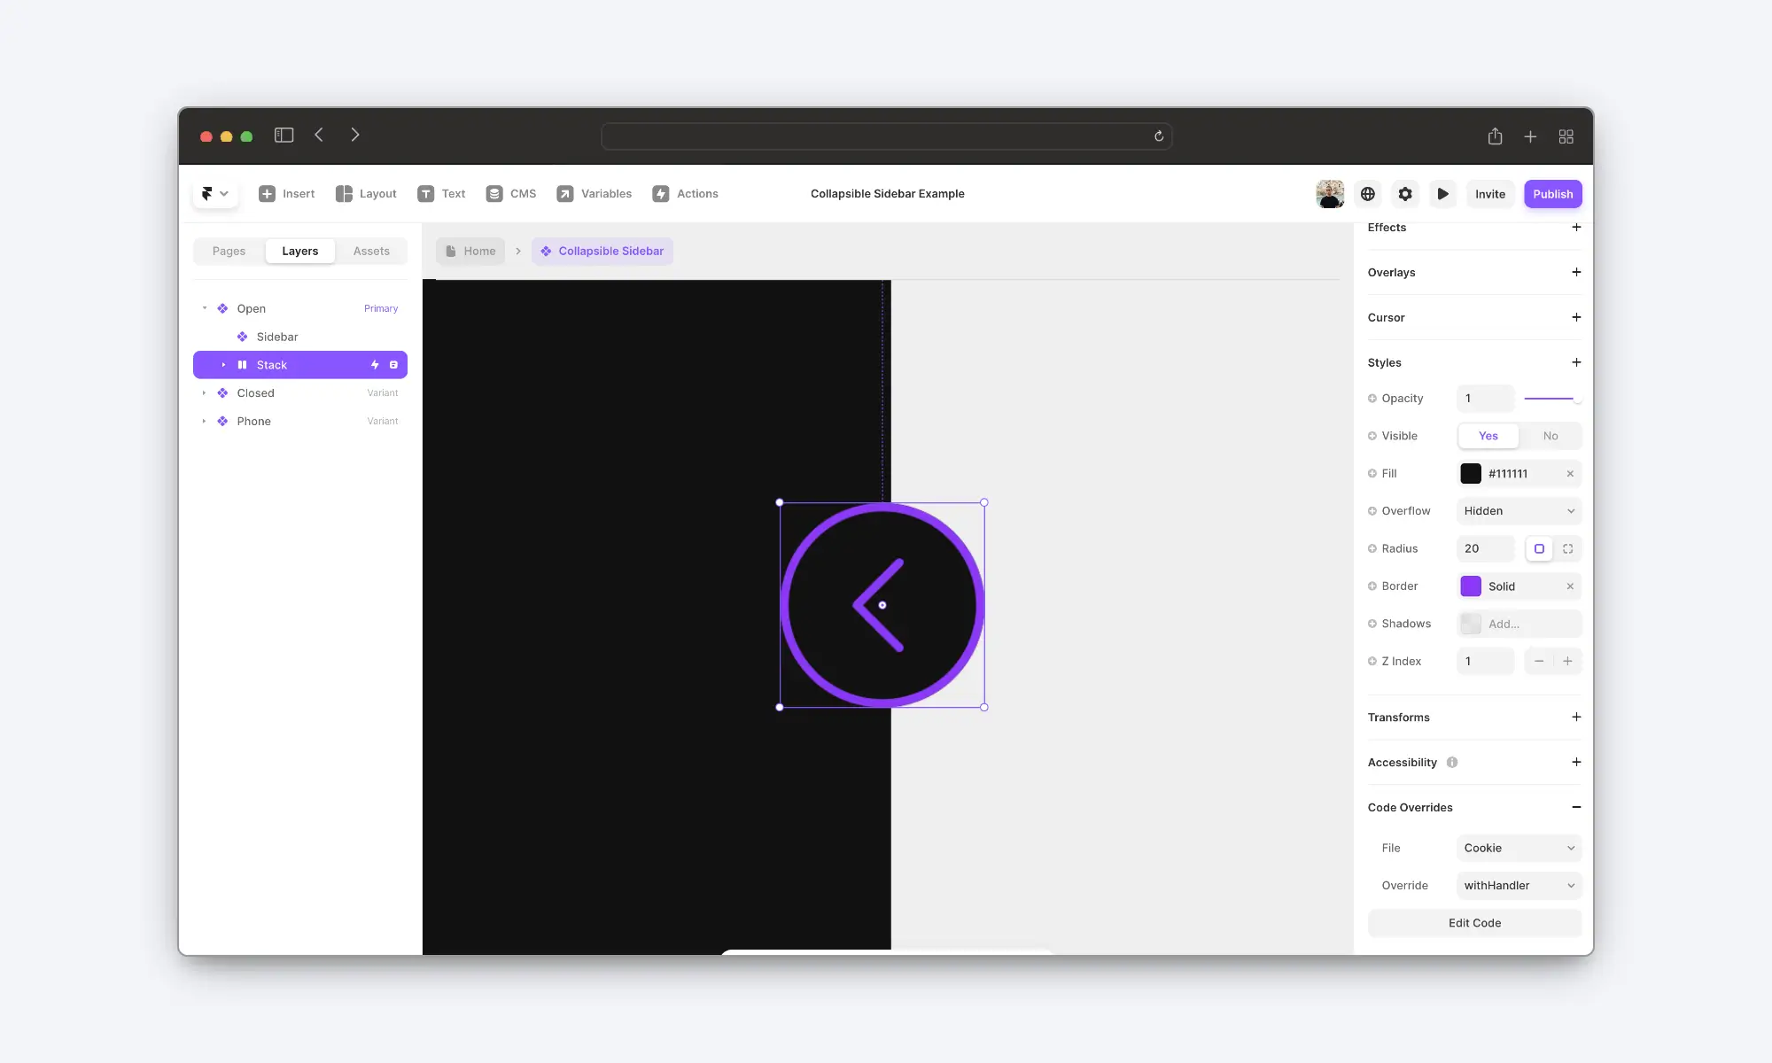This screenshot has height=1063, width=1772.
Task: Open the Overflow Hidden dropdown
Action: (1519, 511)
